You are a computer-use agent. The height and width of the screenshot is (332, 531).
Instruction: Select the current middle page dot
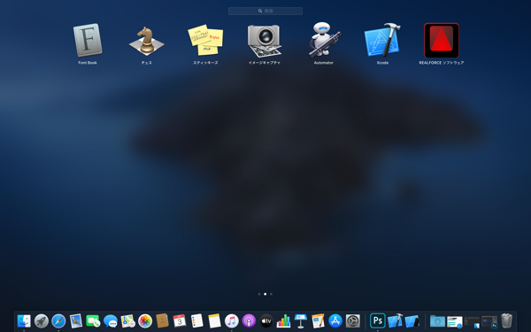(265, 294)
